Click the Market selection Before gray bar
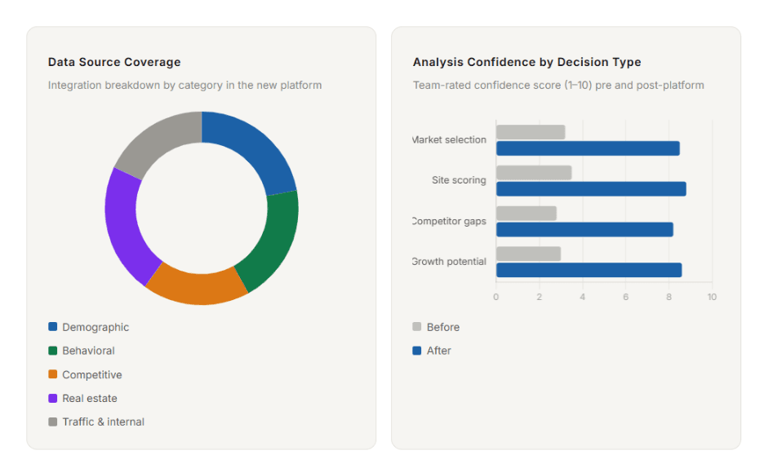The height and width of the screenshot is (468, 764). (x=531, y=132)
